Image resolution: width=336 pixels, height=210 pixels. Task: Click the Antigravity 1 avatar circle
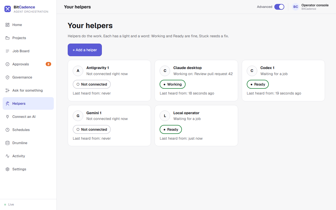pyautogui.click(x=78, y=71)
